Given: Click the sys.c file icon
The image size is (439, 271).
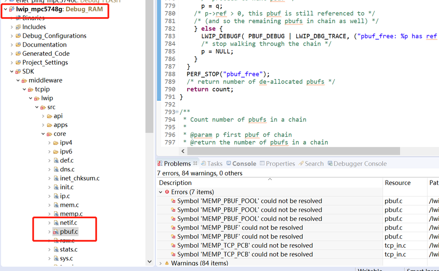Looking at the screenshot, I should click(56, 258).
